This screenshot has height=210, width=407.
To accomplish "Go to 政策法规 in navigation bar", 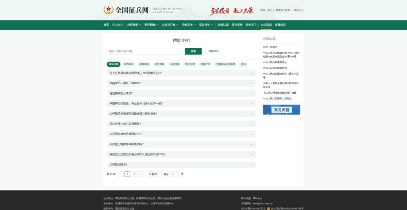I will coord(223,25).
